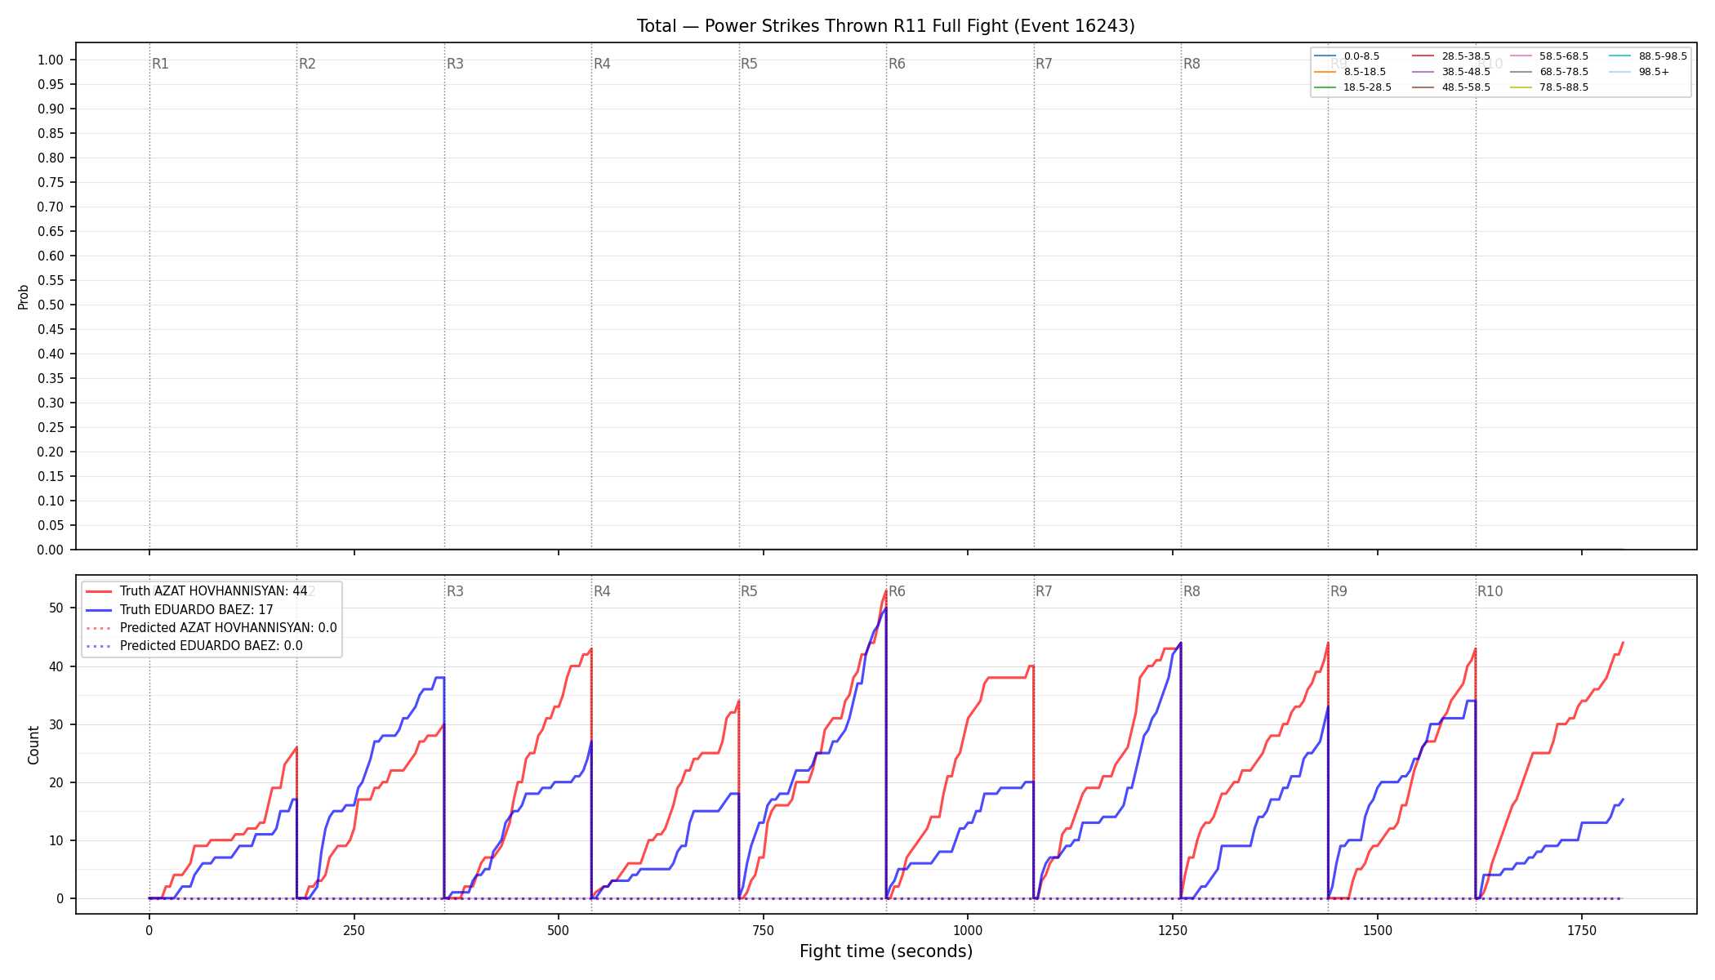Click the 'Prob' y-axis label
This screenshot has height=980, width=1715.
24,296
